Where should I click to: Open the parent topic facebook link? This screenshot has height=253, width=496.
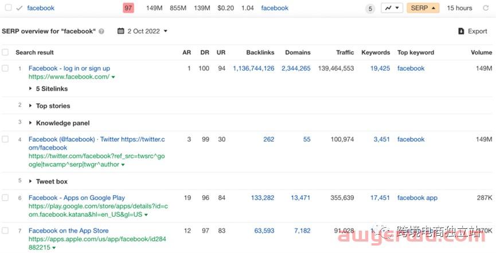[275, 8]
